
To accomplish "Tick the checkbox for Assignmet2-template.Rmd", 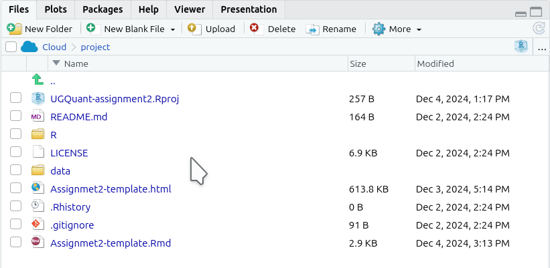I will click(15, 242).
